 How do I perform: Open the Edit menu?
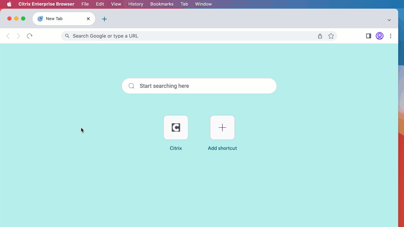pos(100,4)
